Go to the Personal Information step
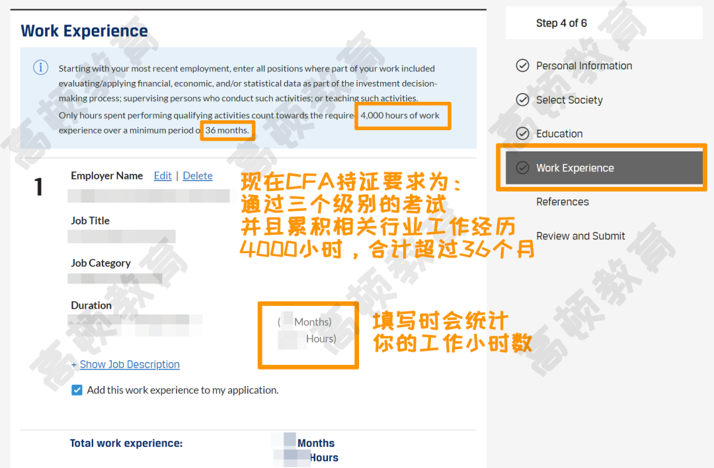The image size is (714, 468). point(584,65)
